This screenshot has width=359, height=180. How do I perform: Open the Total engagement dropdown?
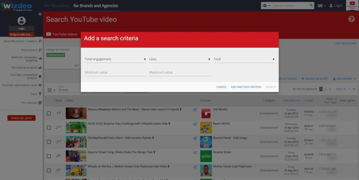pos(115,59)
